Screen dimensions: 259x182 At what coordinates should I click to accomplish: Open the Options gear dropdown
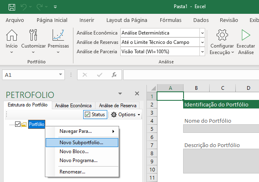[126, 115]
